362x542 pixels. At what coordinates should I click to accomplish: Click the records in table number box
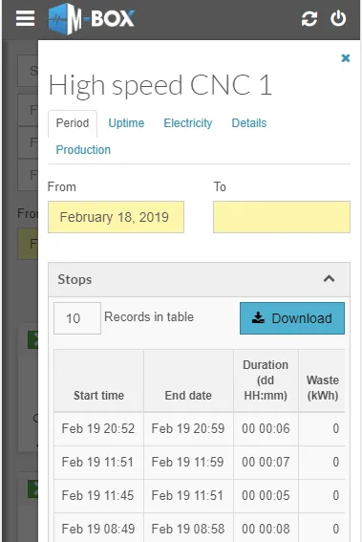pos(77,318)
